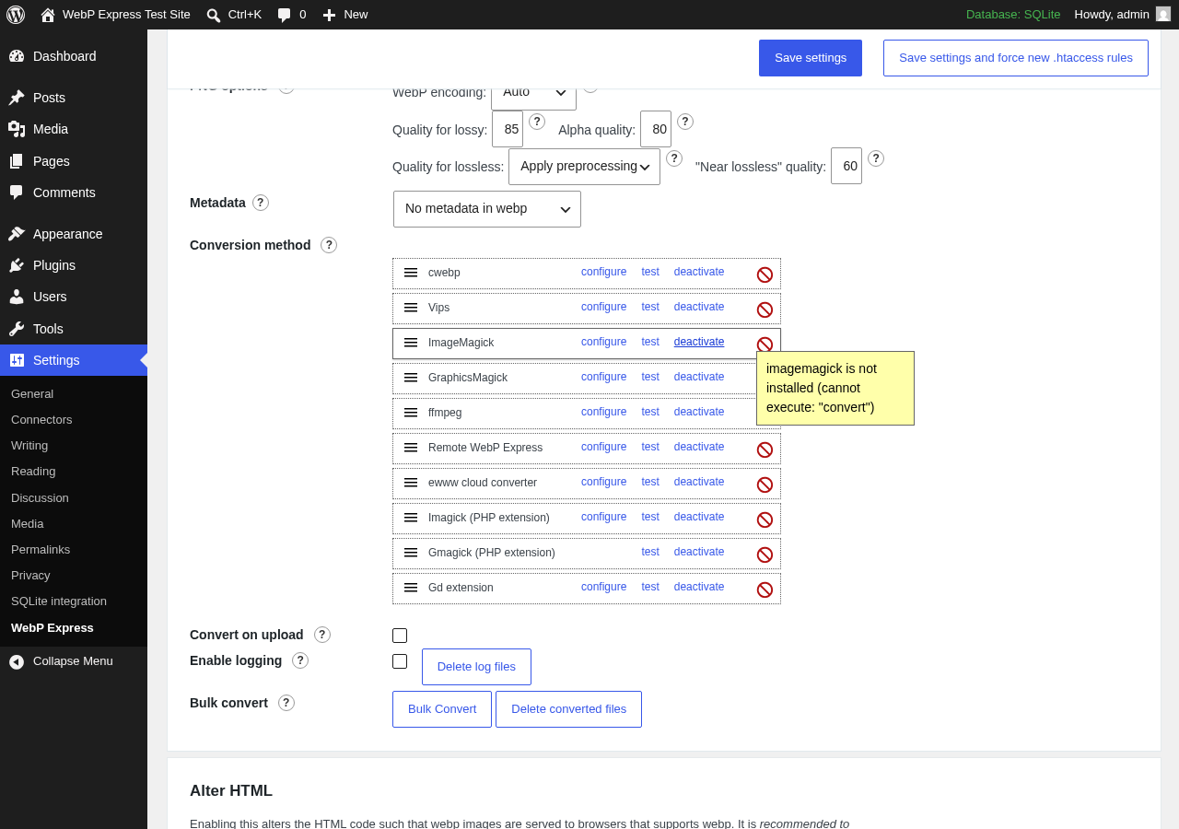Click configure link for ffmpeg
Screen dimensions: 1179x829
603,412
